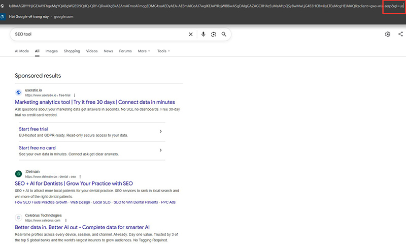
Task: Open Google Lens image search icon
Action: click(x=213, y=34)
